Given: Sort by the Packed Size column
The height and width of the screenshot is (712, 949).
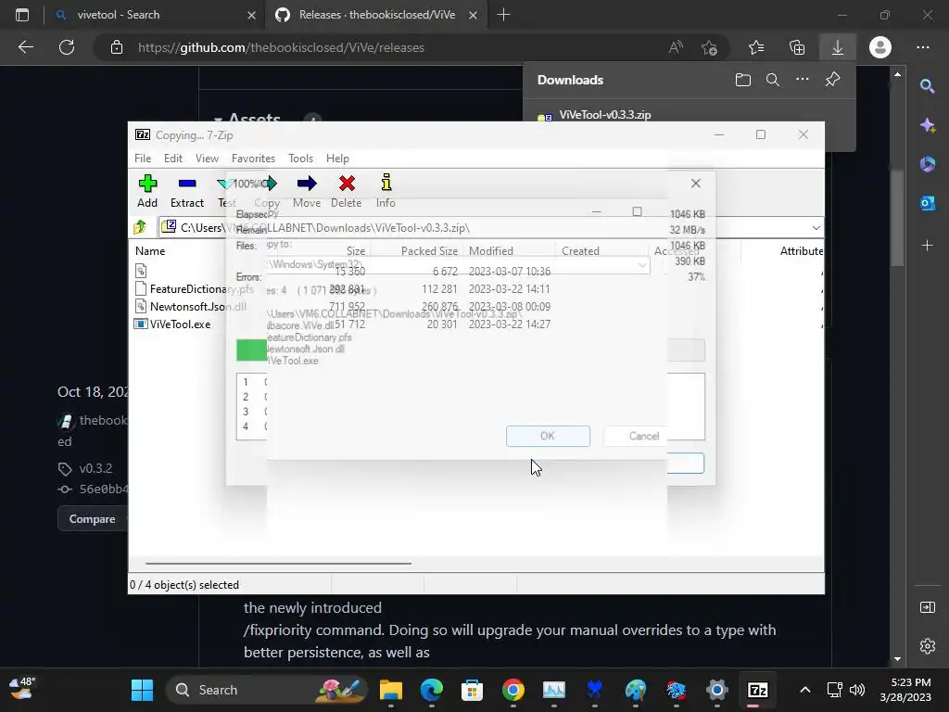Looking at the screenshot, I should (429, 250).
